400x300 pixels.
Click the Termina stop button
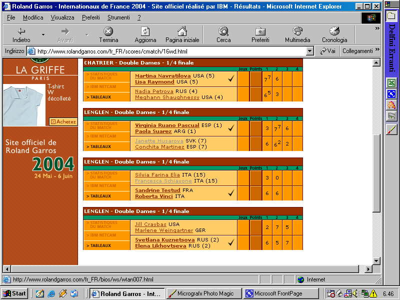click(x=108, y=34)
